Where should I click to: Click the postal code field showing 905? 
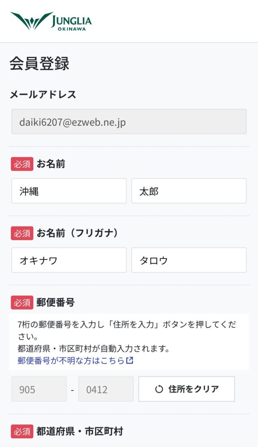pyautogui.click(x=39, y=389)
